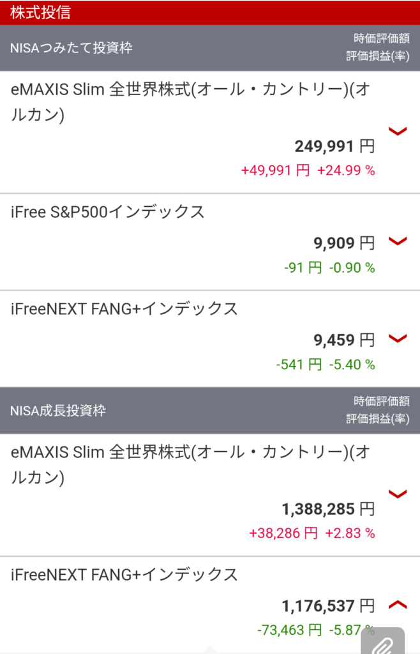Expand the iFree S&P500 Index details
This screenshot has height=654, width=420.
click(398, 241)
